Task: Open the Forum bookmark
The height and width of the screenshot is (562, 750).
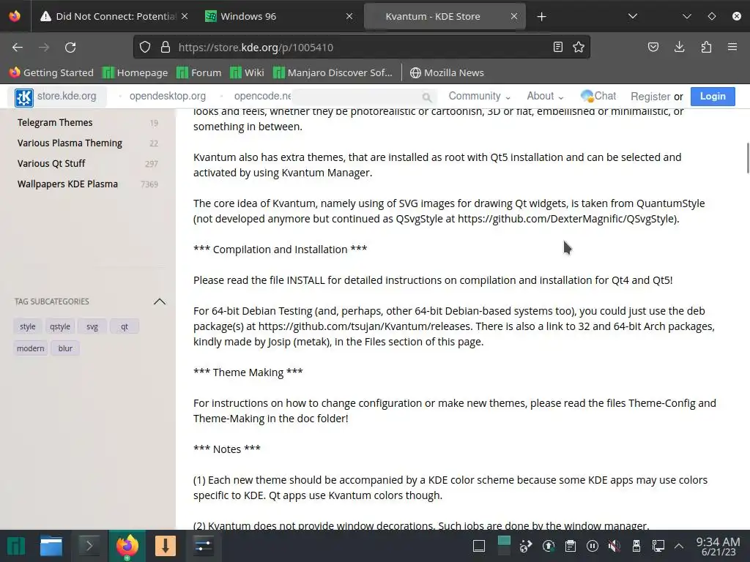Action: point(199,72)
